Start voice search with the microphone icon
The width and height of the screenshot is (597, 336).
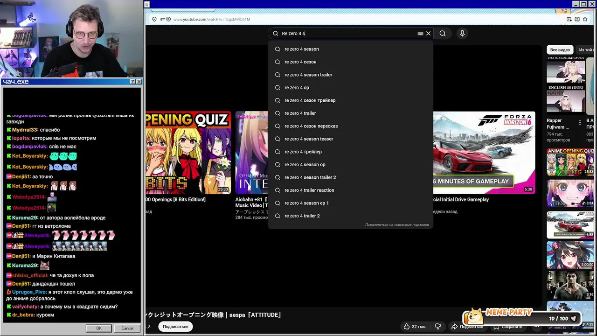coord(462,33)
